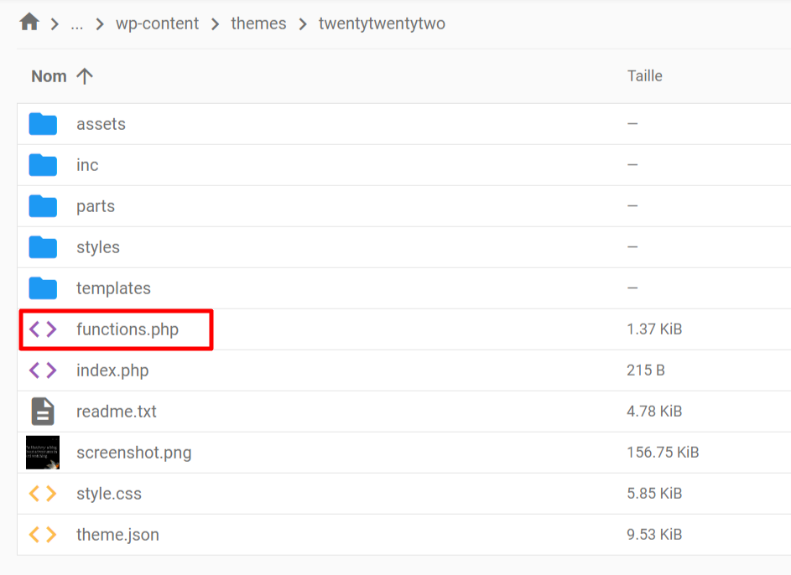Viewport: 791px width, 575px height.
Task: Toggle the sort direction arrow next to Nom
Action: point(85,75)
